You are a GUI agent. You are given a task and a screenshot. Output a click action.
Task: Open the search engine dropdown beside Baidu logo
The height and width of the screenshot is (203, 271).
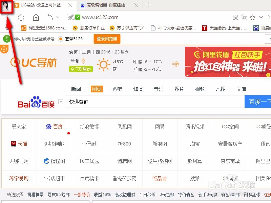[x=61, y=102]
